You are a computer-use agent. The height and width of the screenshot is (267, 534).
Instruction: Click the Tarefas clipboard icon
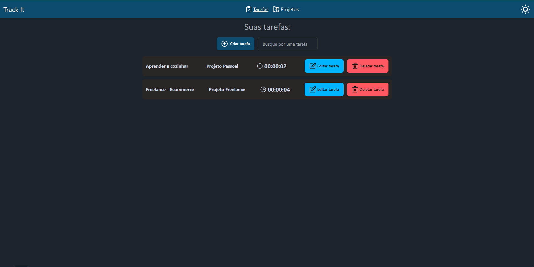[x=248, y=9]
